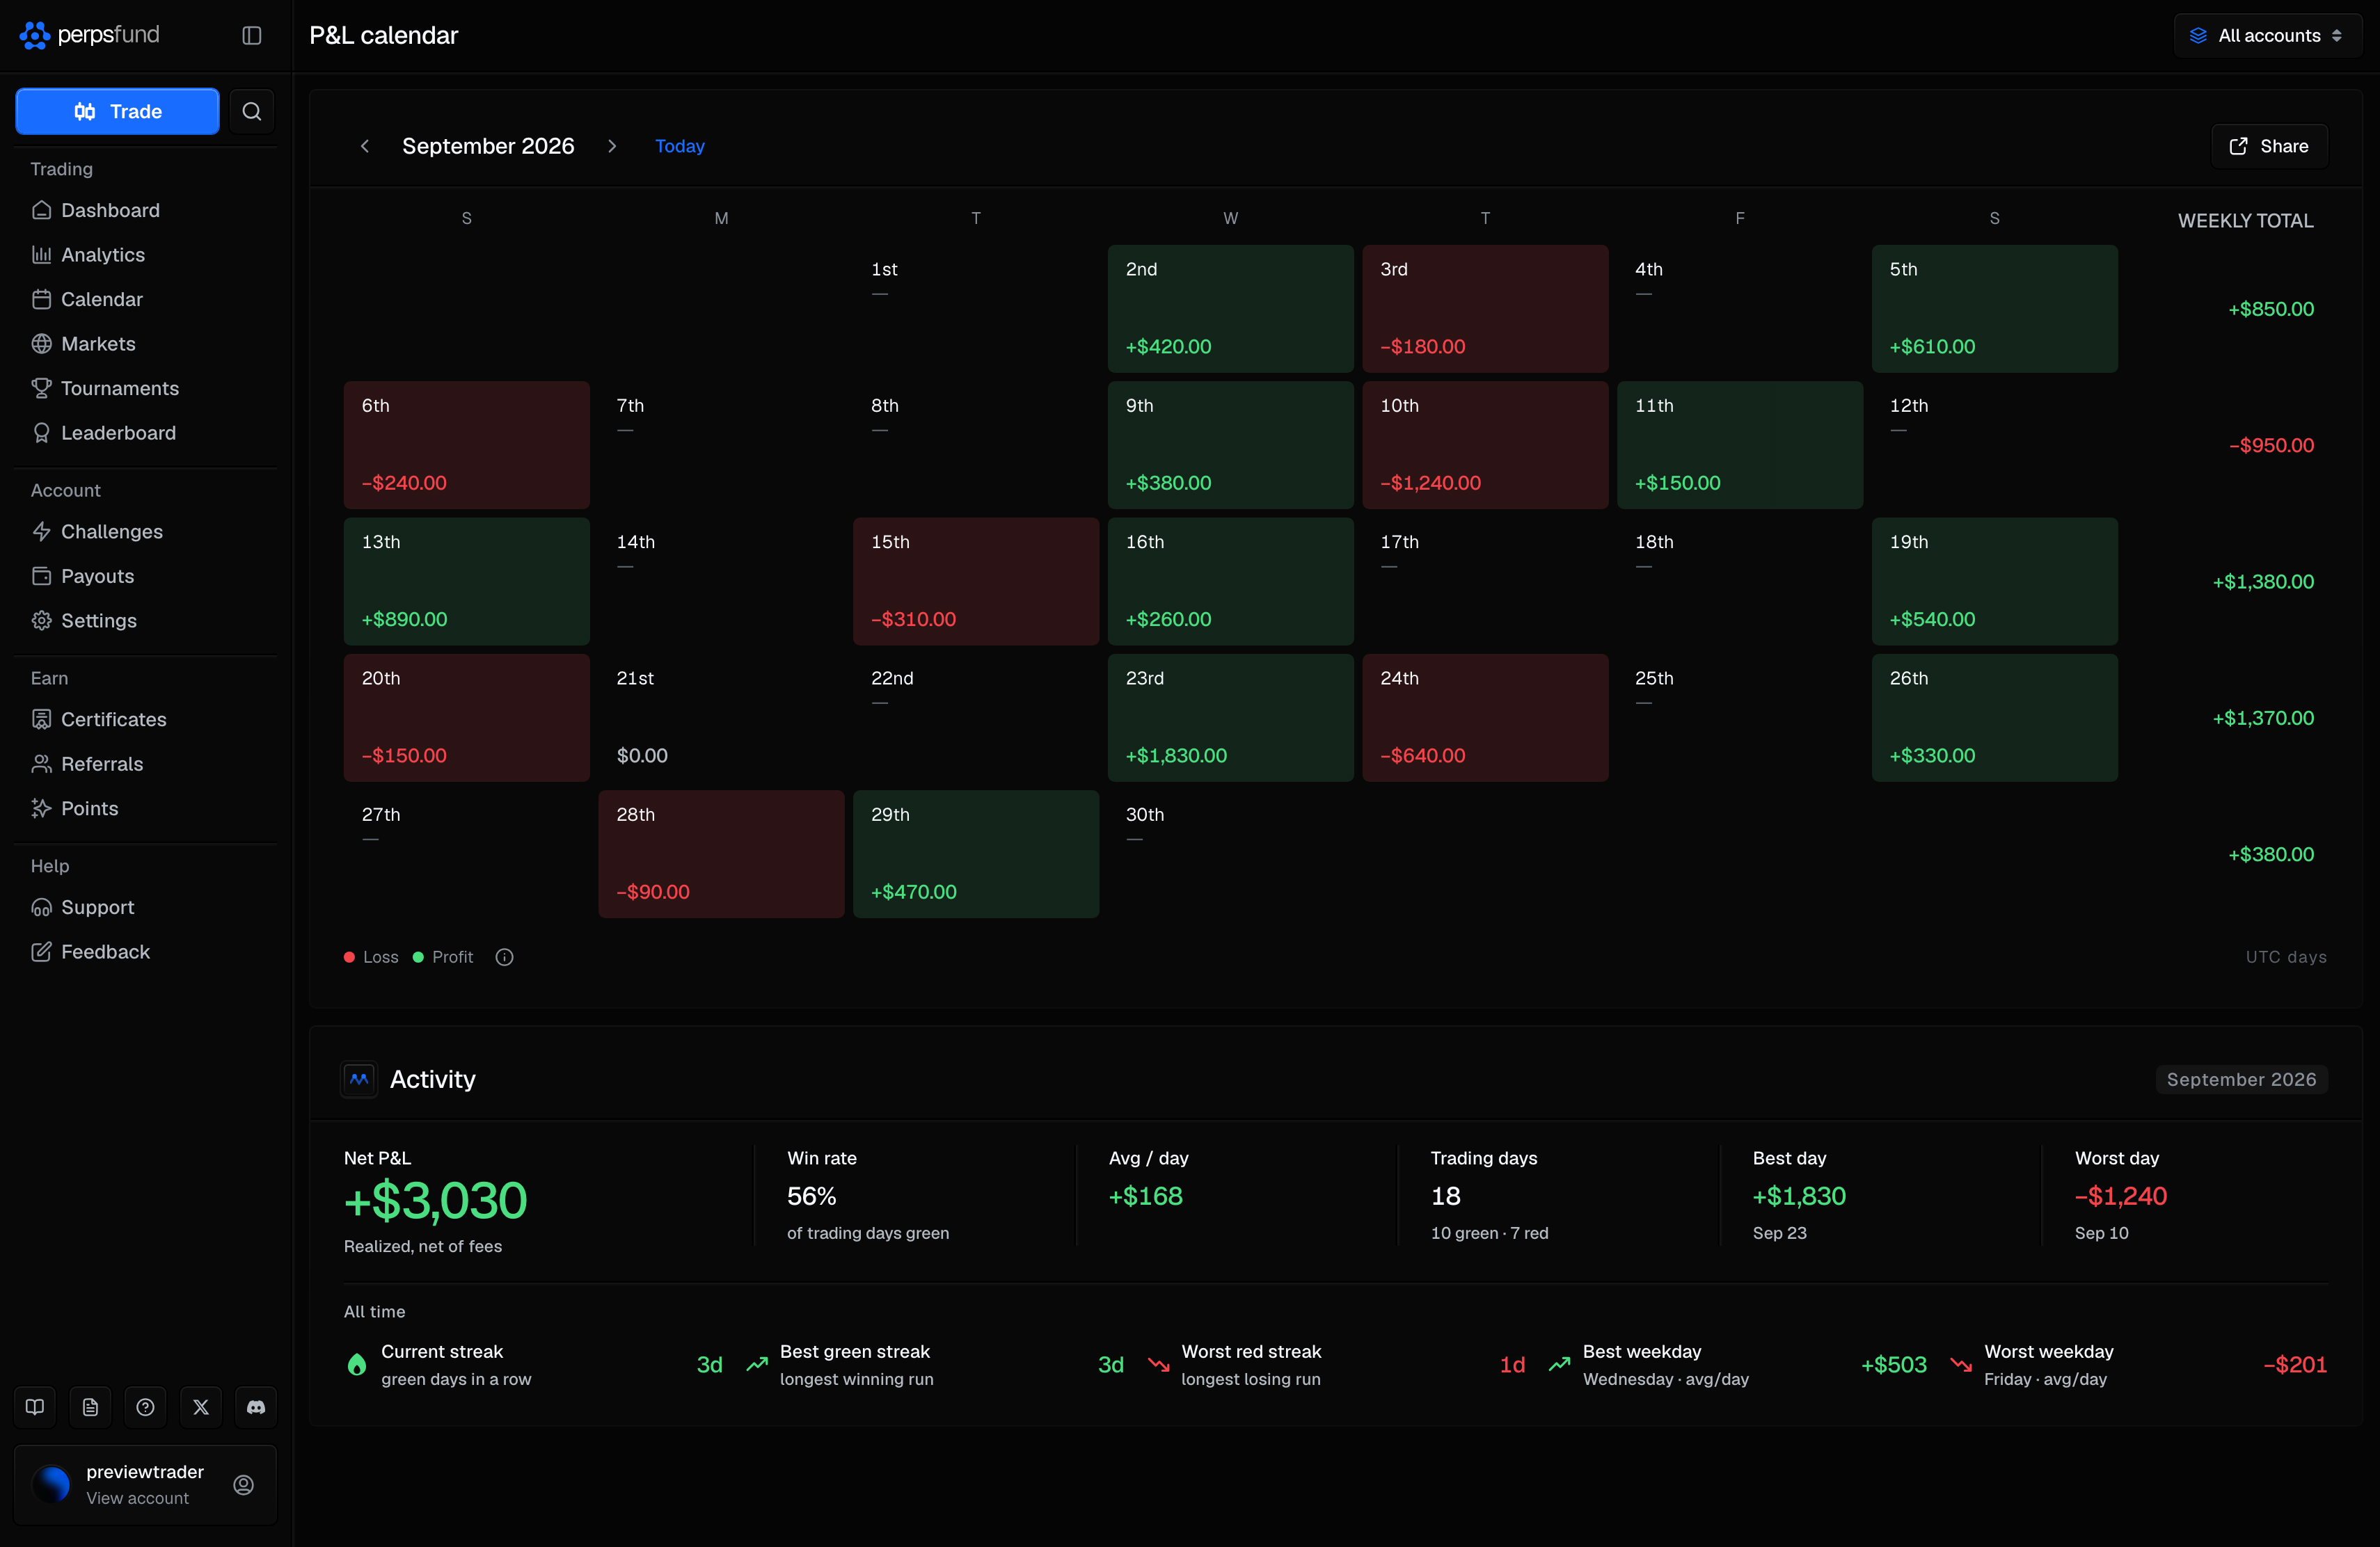Open Settings in the sidebar
This screenshot has width=2380, height=1547.
146,620
